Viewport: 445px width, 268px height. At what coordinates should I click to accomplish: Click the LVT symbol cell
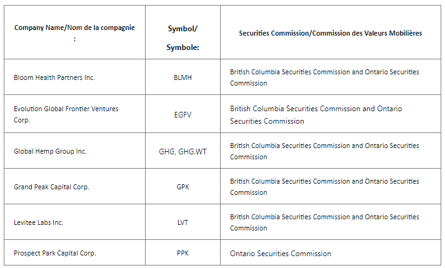pyautogui.click(x=182, y=222)
